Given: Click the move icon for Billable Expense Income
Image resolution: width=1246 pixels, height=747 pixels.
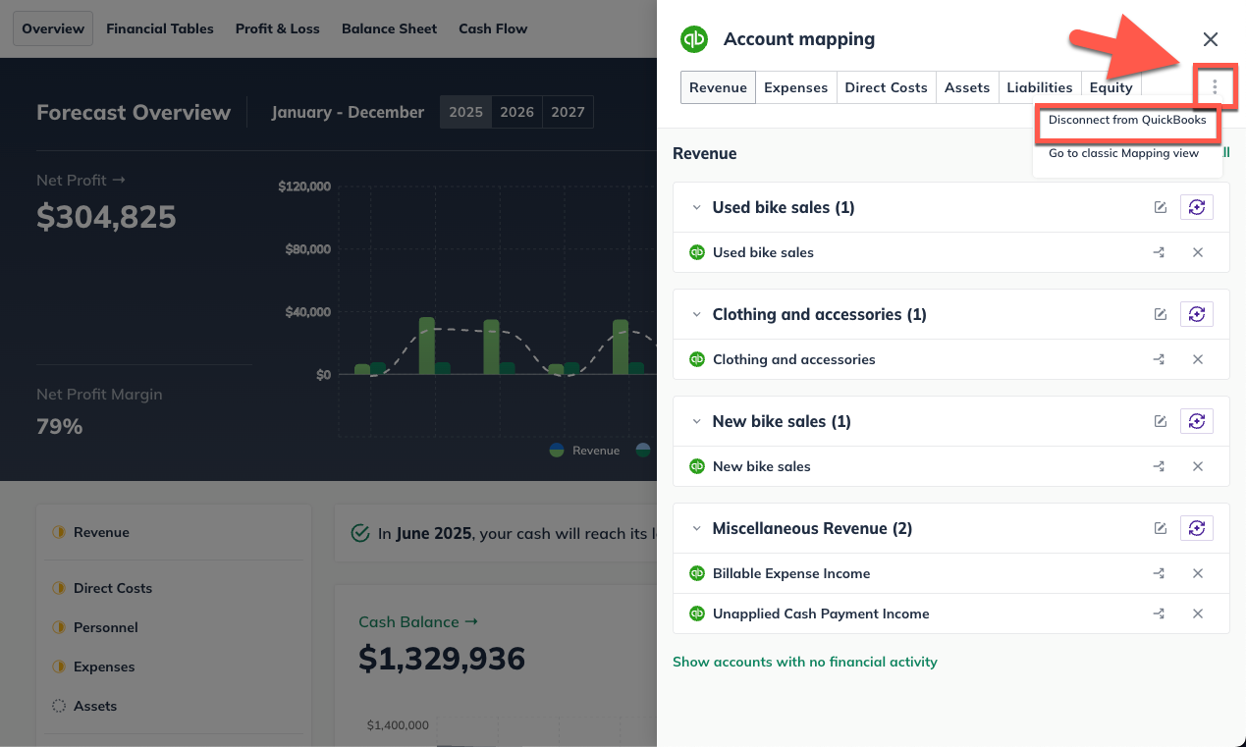Looking at the screenshot, I should tap(1159, 573).
